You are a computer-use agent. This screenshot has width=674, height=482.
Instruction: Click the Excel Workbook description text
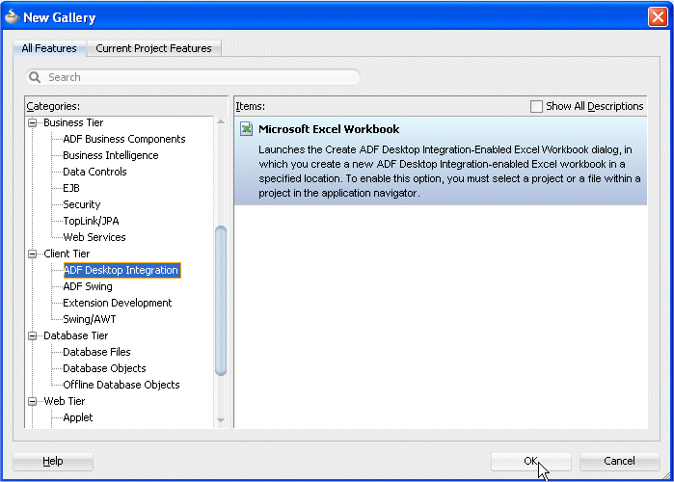(449, 171)
